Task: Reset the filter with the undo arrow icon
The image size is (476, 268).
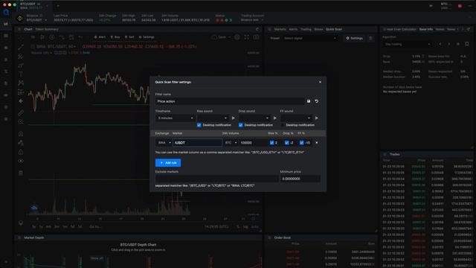Action: [317, 101]
